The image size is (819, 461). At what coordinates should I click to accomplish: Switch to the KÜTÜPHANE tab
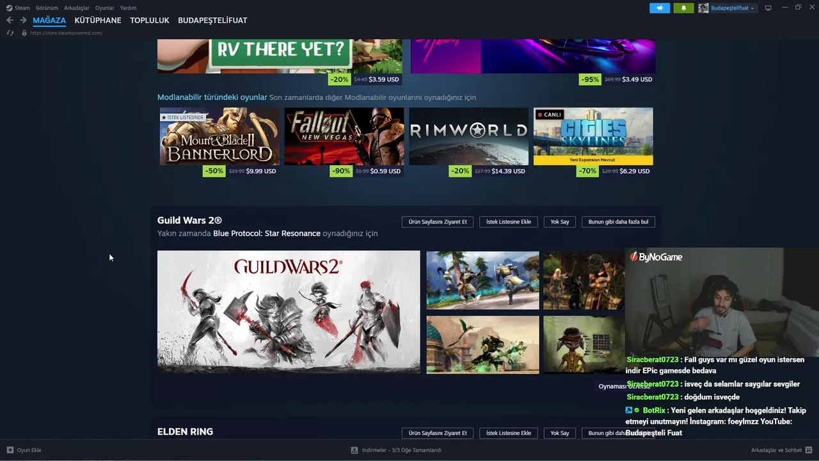(x=98, y=20)
